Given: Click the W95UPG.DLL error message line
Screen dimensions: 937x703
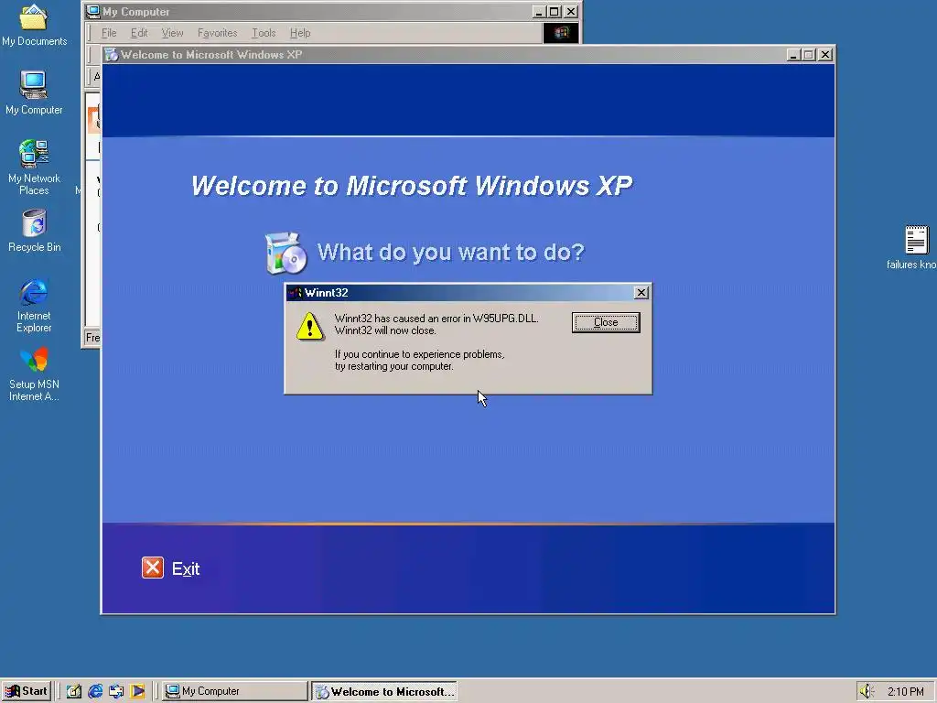Looking at the screenshot, I should (436, 318).
